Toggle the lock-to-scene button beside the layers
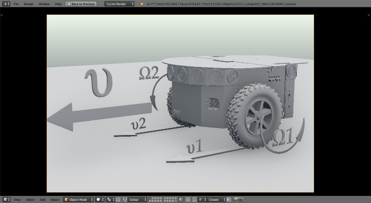The height and width of the screenshot is (203, 371). (x=181, y=199)
